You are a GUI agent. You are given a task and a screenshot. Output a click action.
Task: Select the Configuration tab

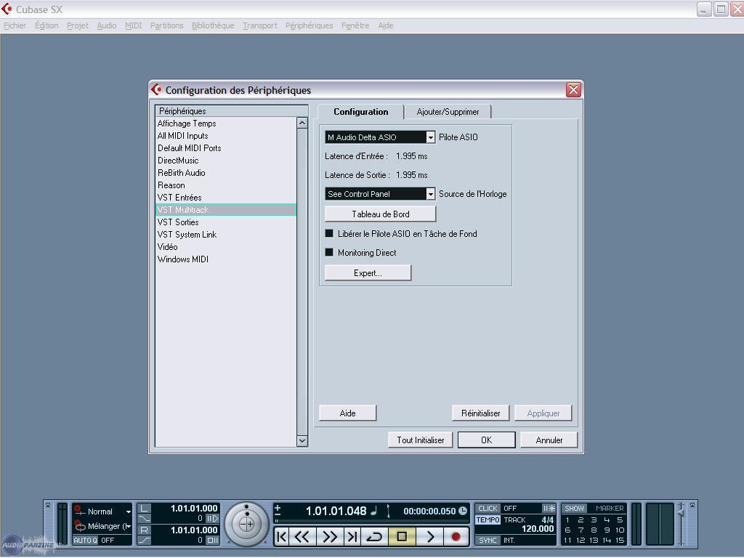point(360,112)
